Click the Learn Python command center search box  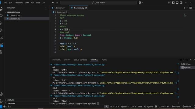(x=98, y=3)
